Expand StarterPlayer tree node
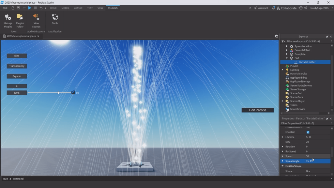This screenshot has width=334, height=188. (x=282, y=101)
